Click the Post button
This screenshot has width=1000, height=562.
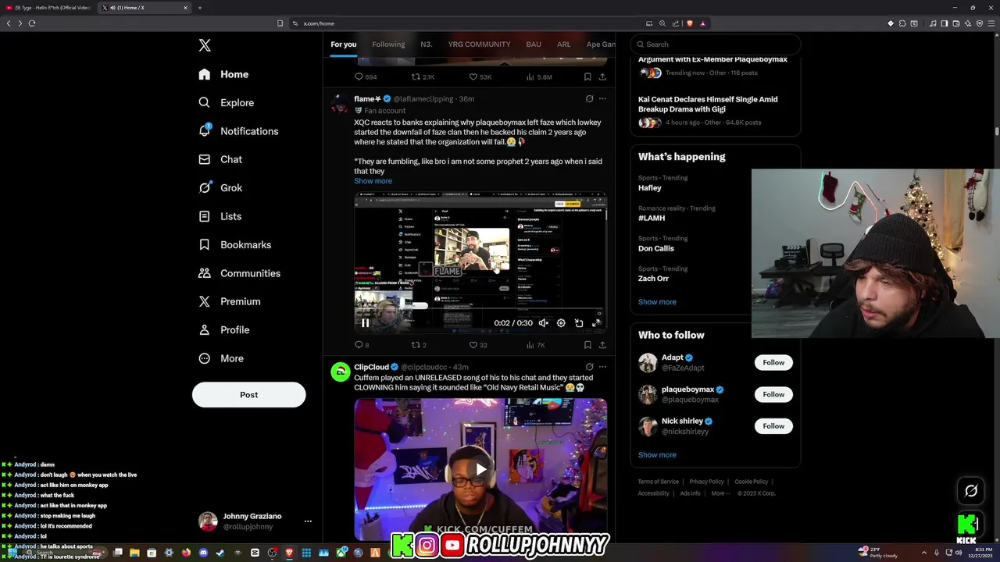pyautogui.click(x=248, y=394)
